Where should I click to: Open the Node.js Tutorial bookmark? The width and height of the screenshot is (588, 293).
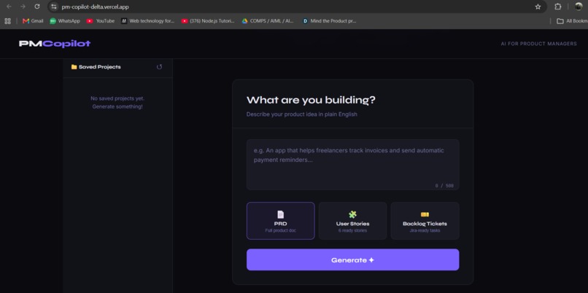208,21
